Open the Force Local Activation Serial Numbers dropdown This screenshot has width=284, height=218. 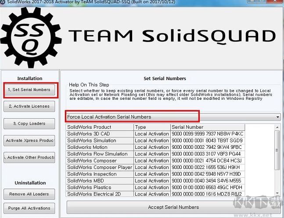[173, 117]
